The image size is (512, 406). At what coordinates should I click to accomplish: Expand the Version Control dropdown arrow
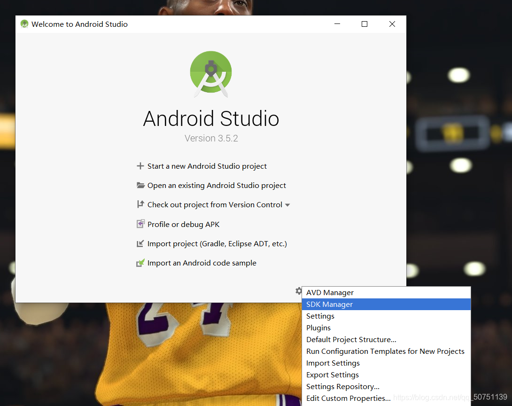point(287,205)
